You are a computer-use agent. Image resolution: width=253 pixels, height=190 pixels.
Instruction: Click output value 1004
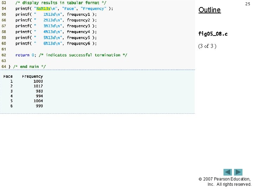click(x=38, y=101)
